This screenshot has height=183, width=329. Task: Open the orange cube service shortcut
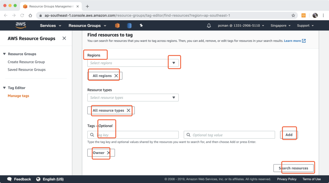(x=117, y=26)
